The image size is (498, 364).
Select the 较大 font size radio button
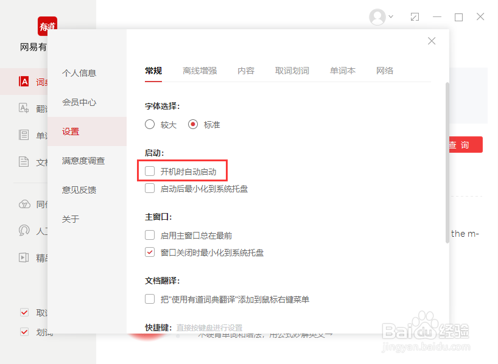(149, 124)
